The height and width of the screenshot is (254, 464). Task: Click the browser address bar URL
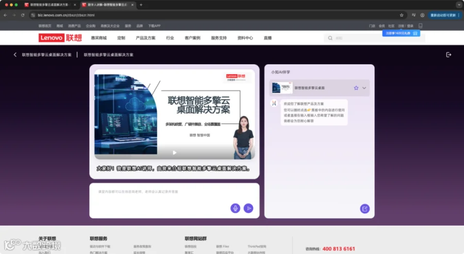click(x=67, y=15)
